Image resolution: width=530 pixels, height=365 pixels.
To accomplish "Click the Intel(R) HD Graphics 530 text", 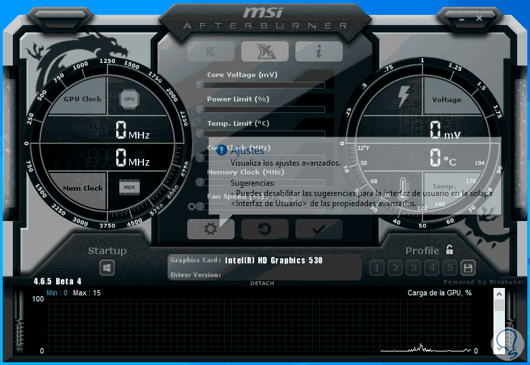I will (x=274, y=260).
